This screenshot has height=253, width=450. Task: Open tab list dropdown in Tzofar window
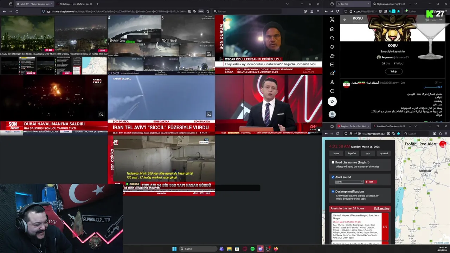pyautogui.click(x=416, y=126)
